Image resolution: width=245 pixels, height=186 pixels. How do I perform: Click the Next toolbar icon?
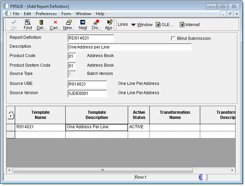coord(83,23)
